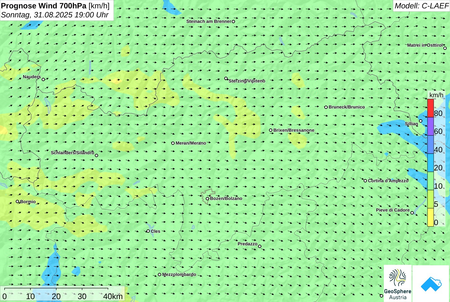Click the Brixen/Bressanone marker circle
This screenshot has width=450, height=302.
(x=271, y=130)
